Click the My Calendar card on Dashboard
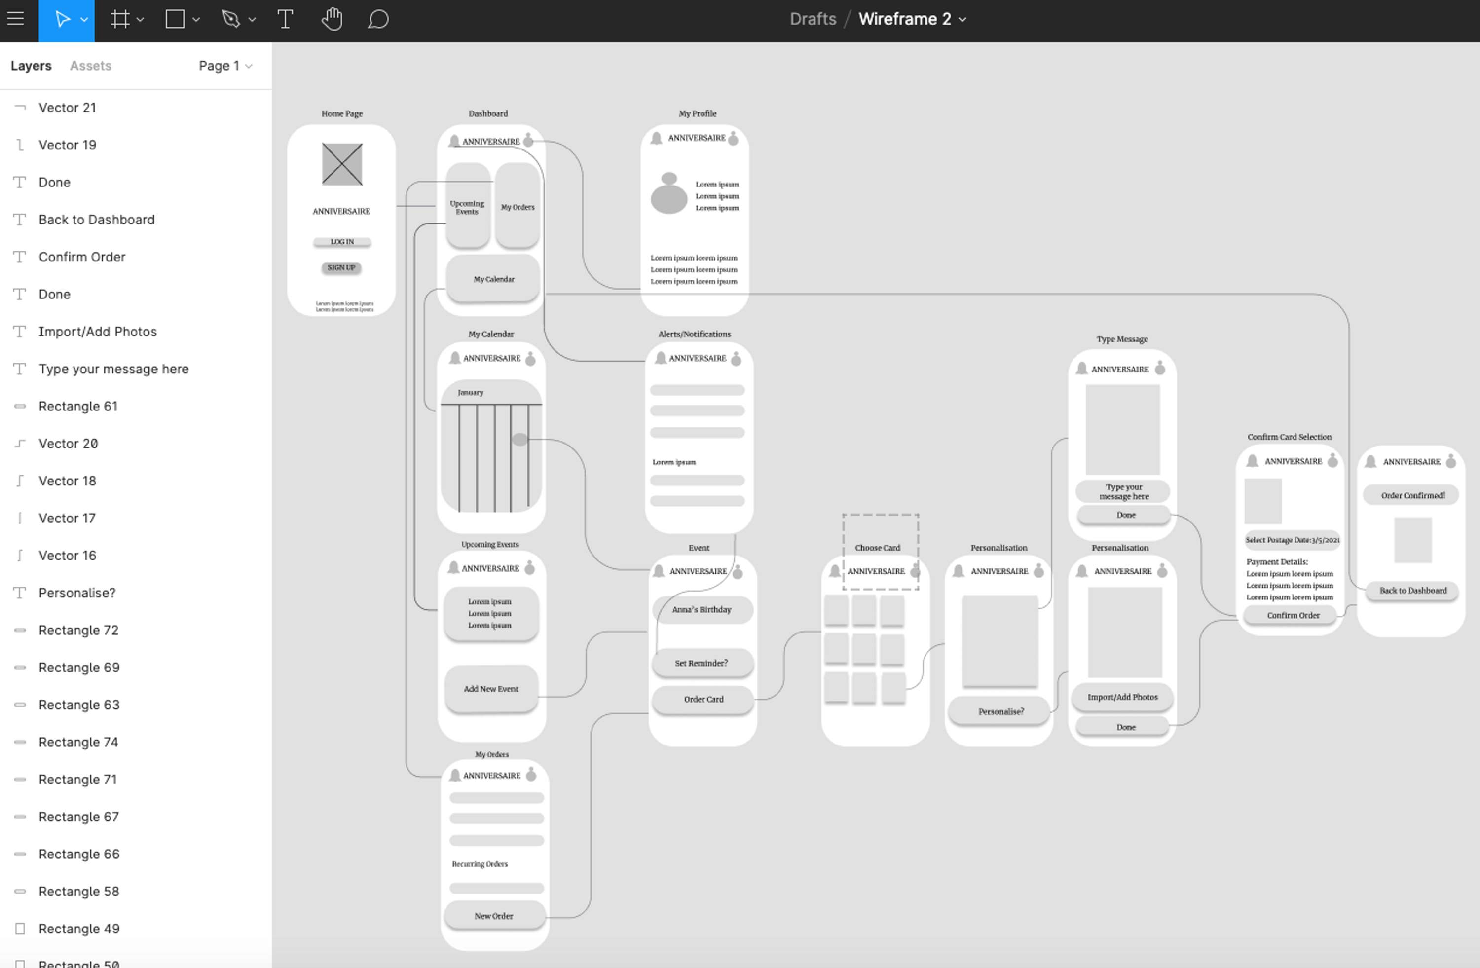1480x968 pixels. coord(493,279)
